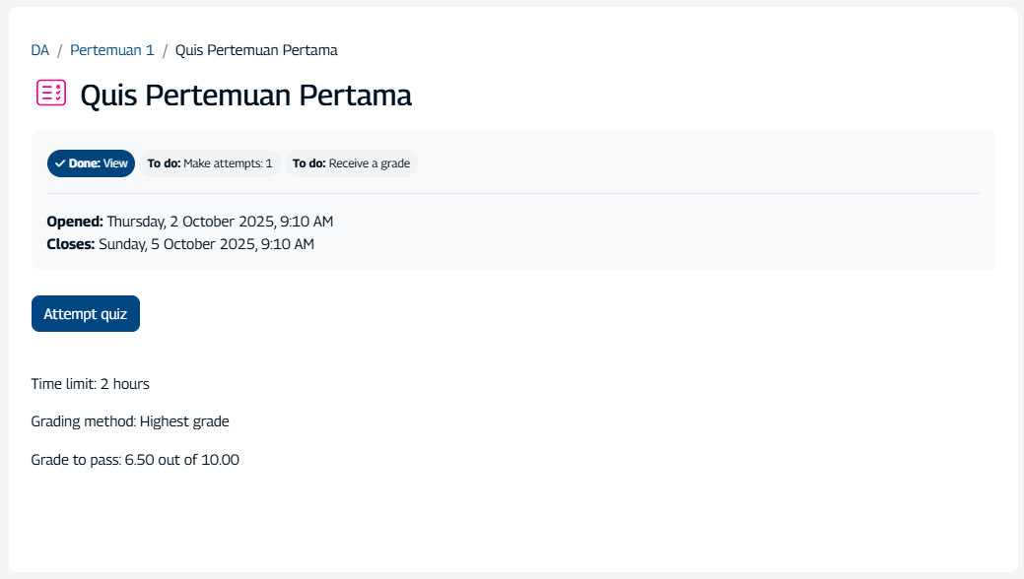This screenshot has width=1024, height=579.
Task: Click the Grading method: Highest grade text
Action: 130,421
